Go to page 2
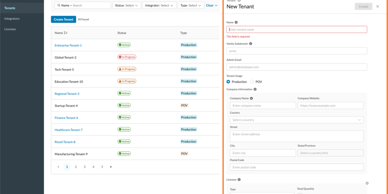 [x=76, y=167]
